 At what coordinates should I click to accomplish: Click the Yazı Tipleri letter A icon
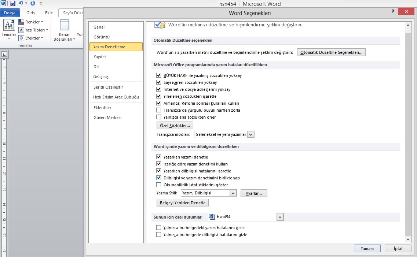click(x=21, y=30)
